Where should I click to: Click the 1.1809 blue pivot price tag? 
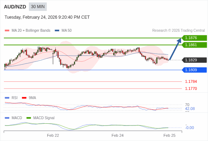(x=194, y=70)
